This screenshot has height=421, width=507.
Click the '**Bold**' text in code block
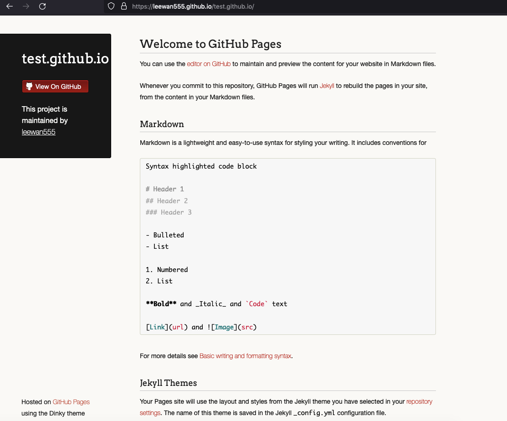click(x=161, y=304)
